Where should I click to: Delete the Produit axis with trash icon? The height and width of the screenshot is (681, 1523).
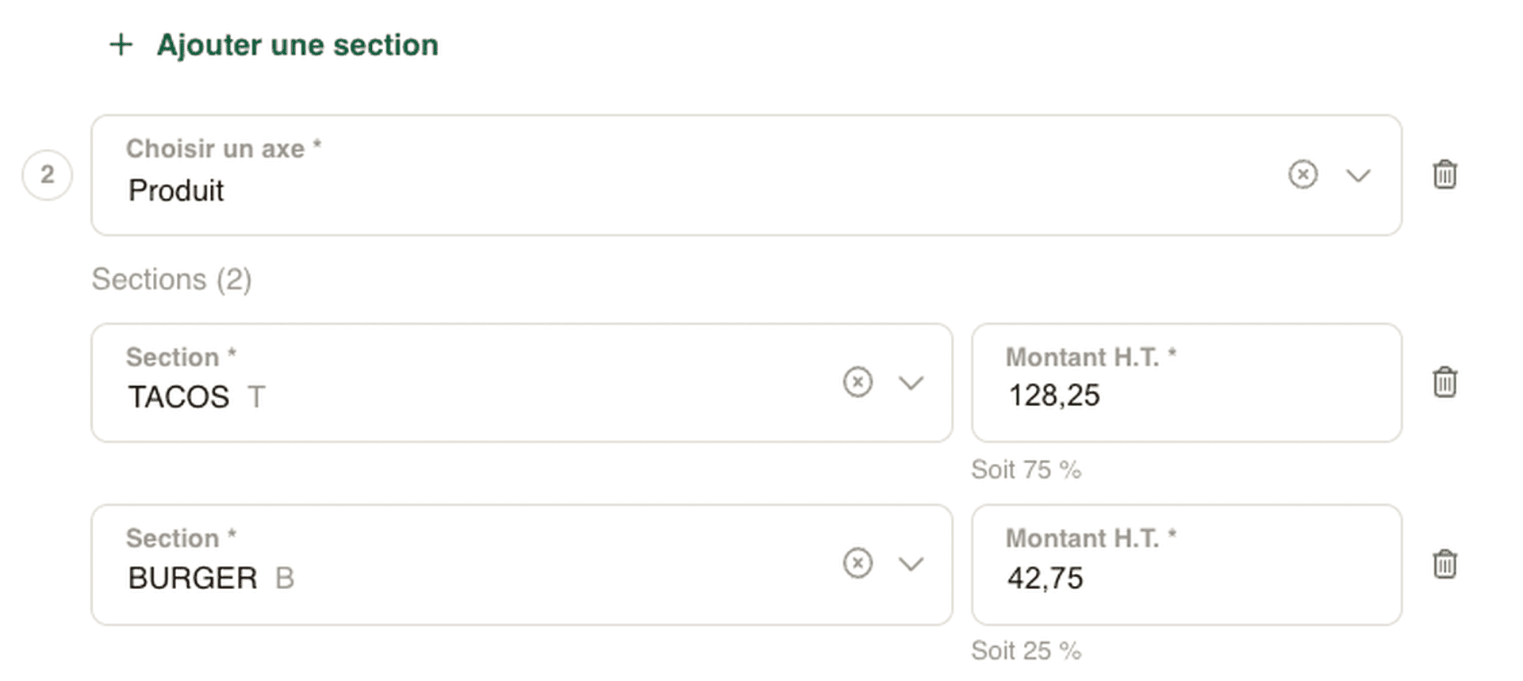tap(1444, 174)
